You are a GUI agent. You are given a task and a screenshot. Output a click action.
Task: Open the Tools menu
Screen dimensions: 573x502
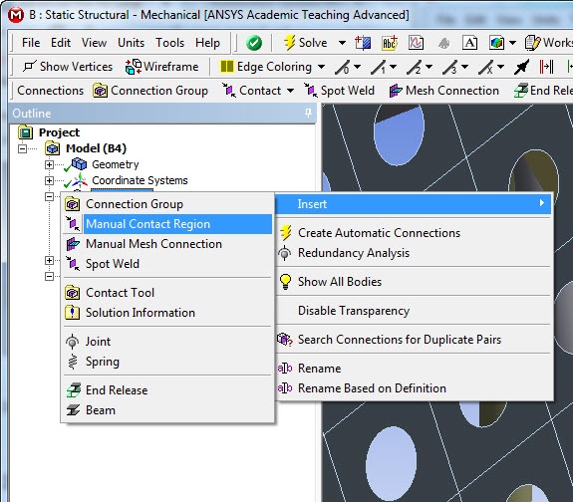pos(169,43)
